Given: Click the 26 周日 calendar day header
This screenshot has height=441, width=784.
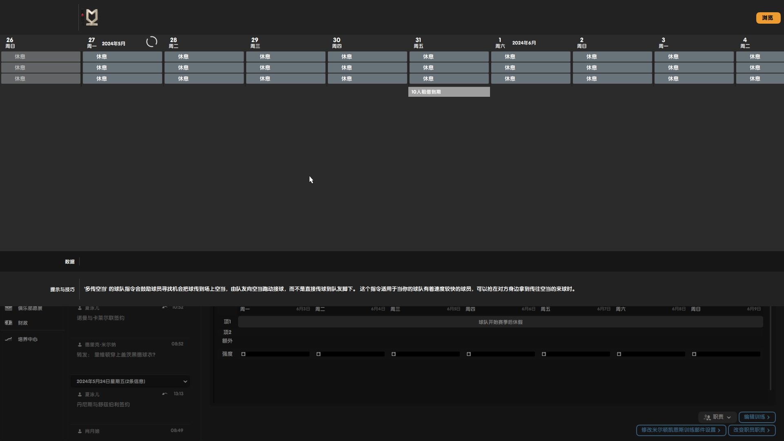Looking at the screenshot, I should pyautogui.click(x=10, y=42).
